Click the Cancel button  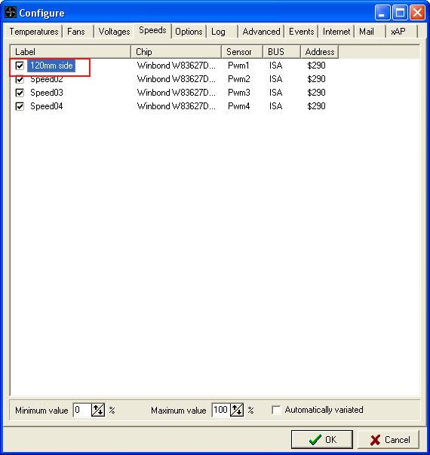tap(389, 440)
